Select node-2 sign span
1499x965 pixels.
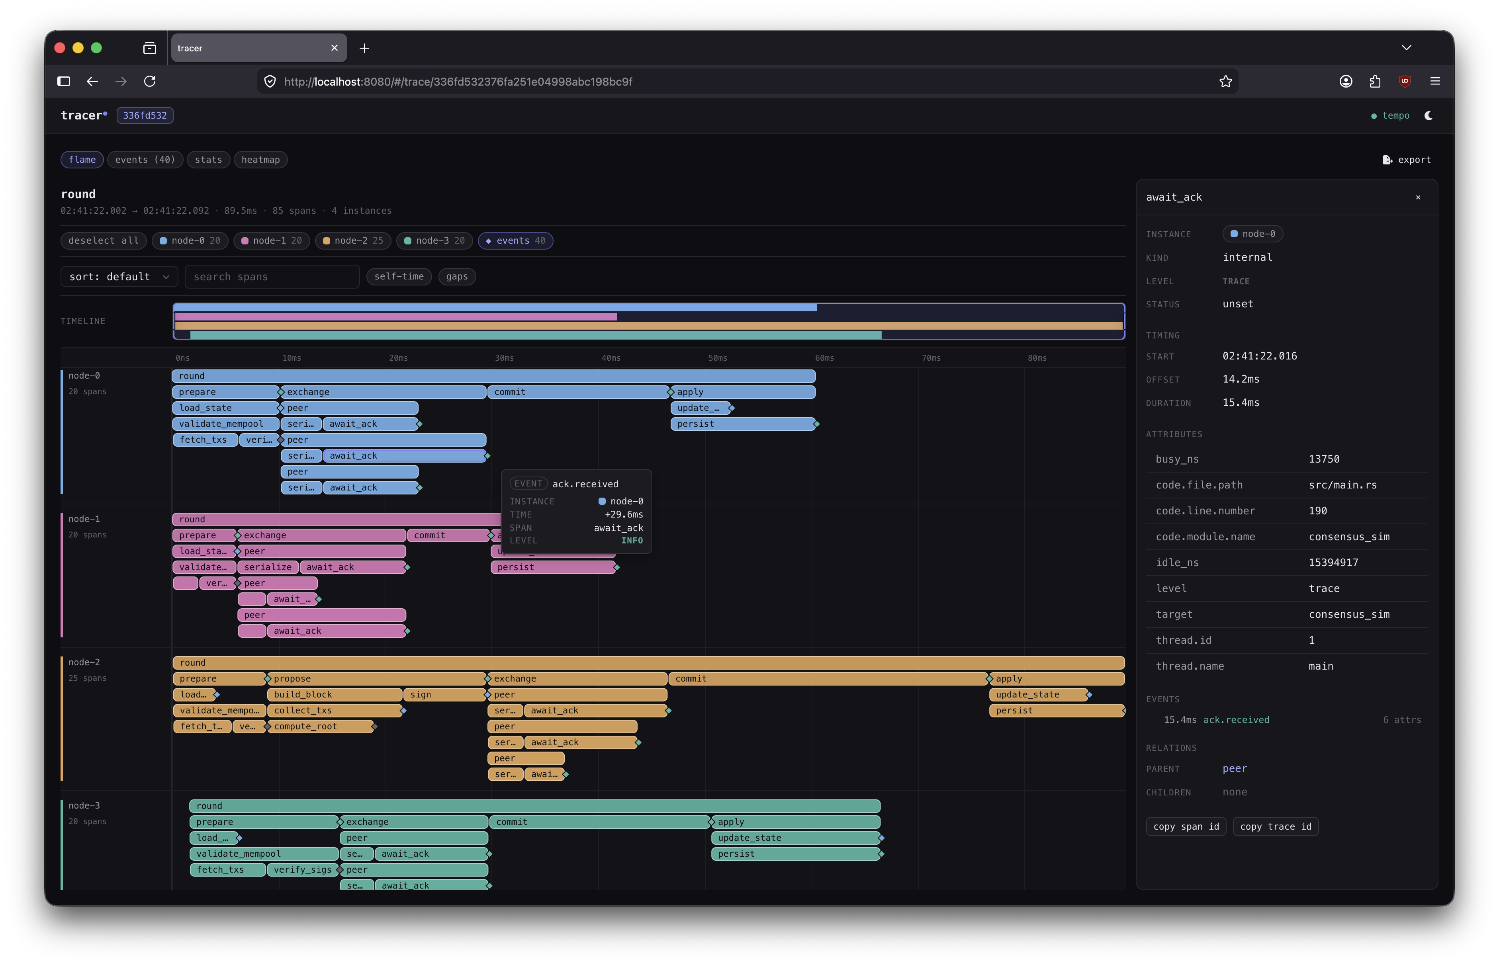tap(444, 694)
